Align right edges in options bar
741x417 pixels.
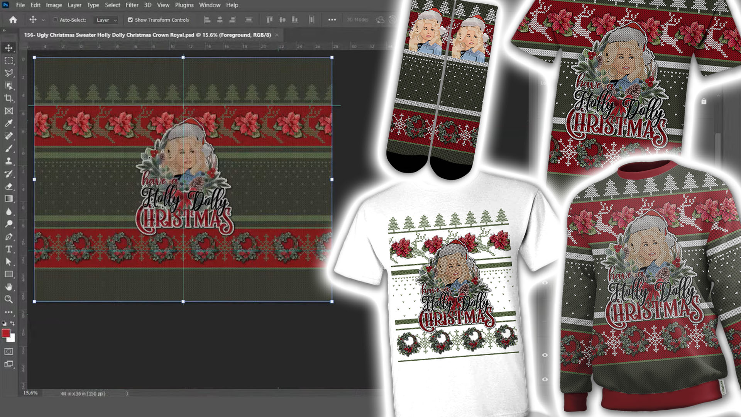coord(232,20)
